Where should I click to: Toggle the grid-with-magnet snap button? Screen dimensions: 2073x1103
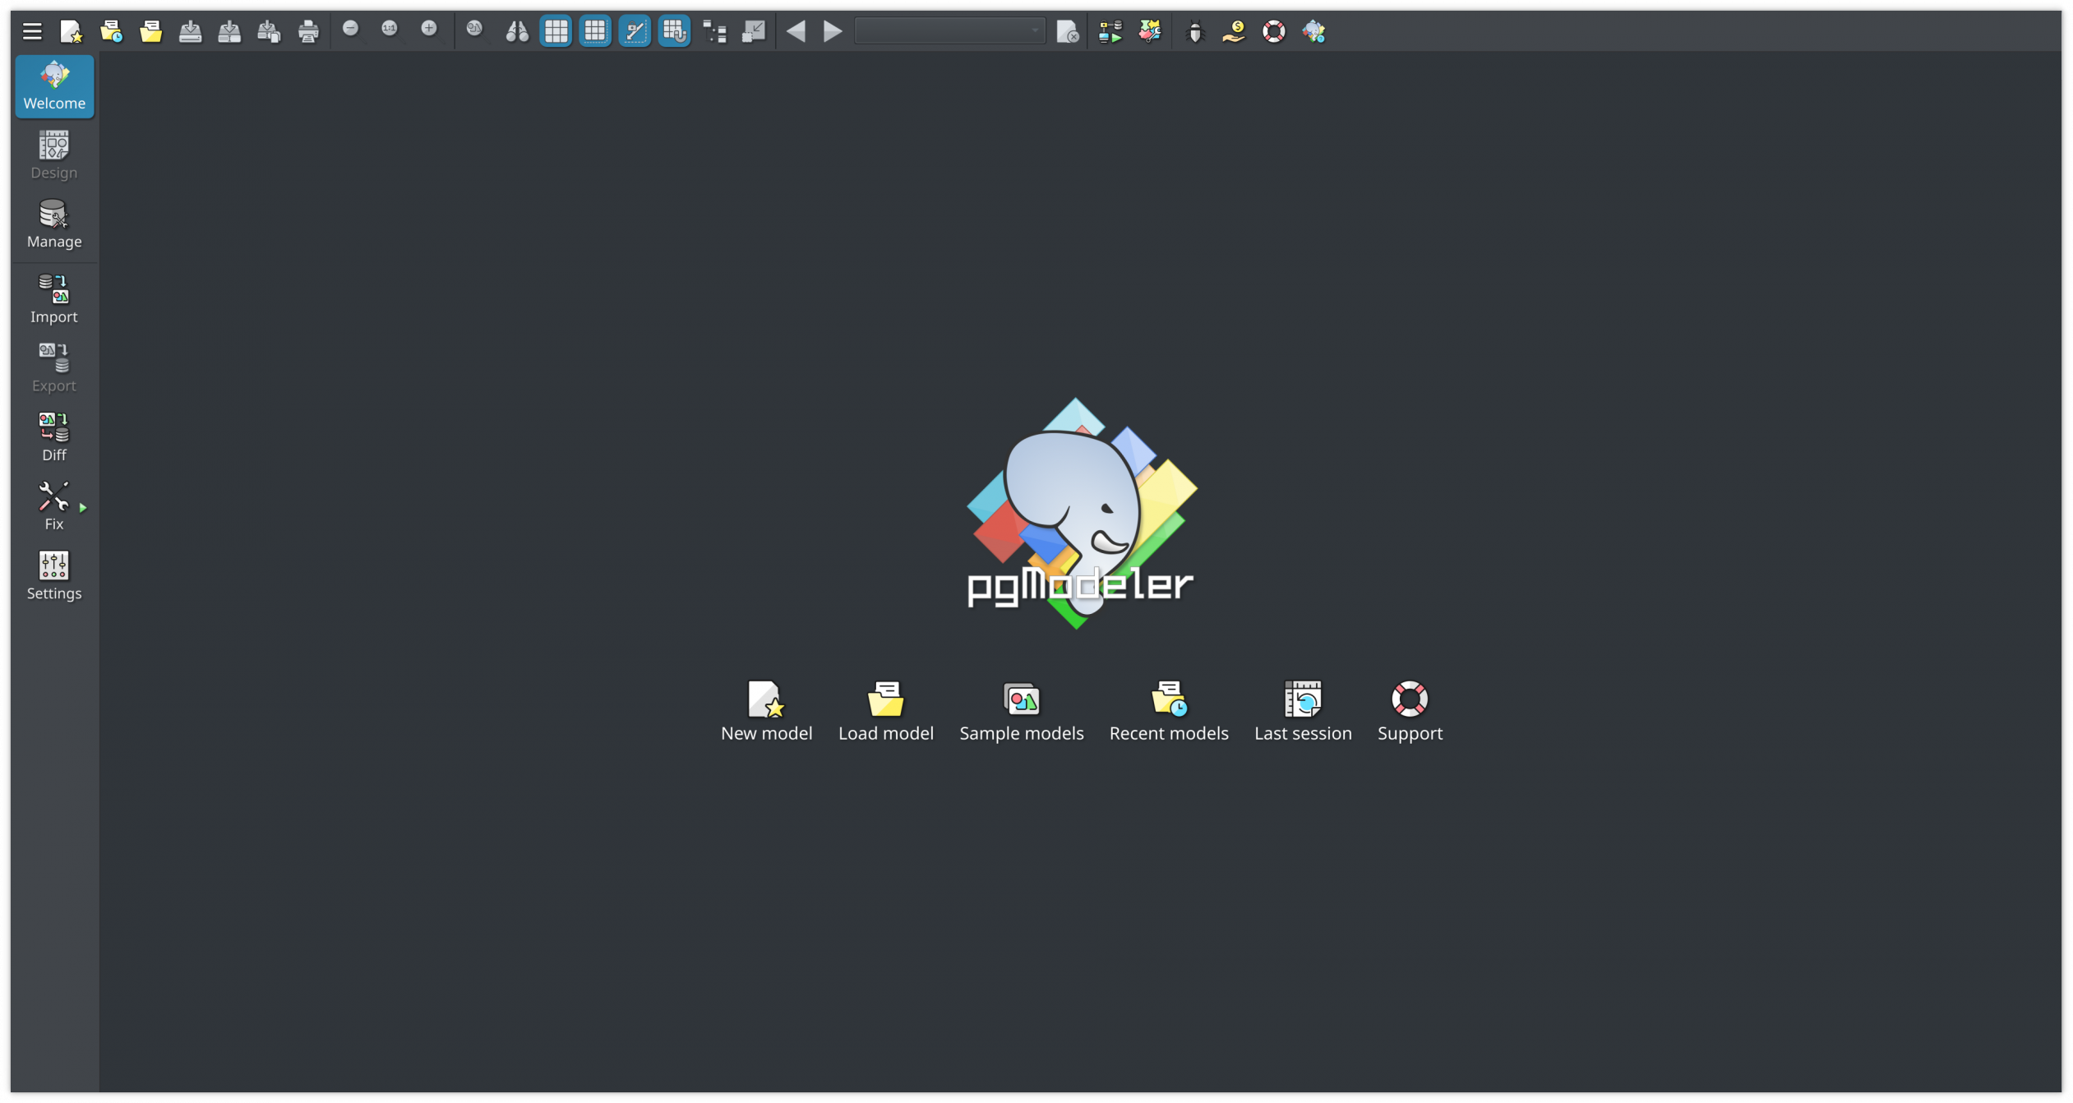tap(674, 31)
